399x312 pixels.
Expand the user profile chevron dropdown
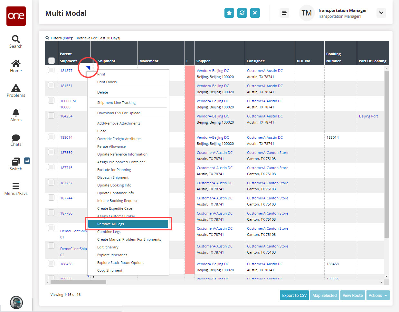coord(381,13)
